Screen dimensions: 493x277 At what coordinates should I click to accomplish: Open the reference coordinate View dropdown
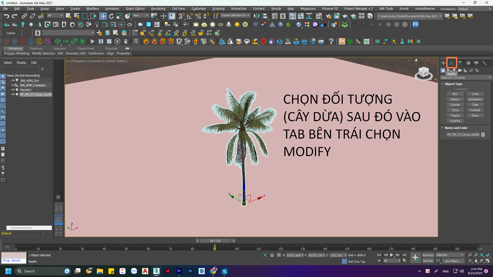pos(141,15)
